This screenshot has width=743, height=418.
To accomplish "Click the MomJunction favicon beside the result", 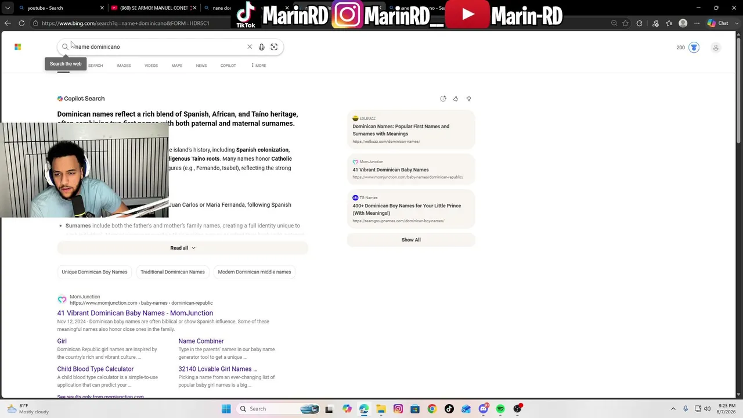I will point(62,300).
